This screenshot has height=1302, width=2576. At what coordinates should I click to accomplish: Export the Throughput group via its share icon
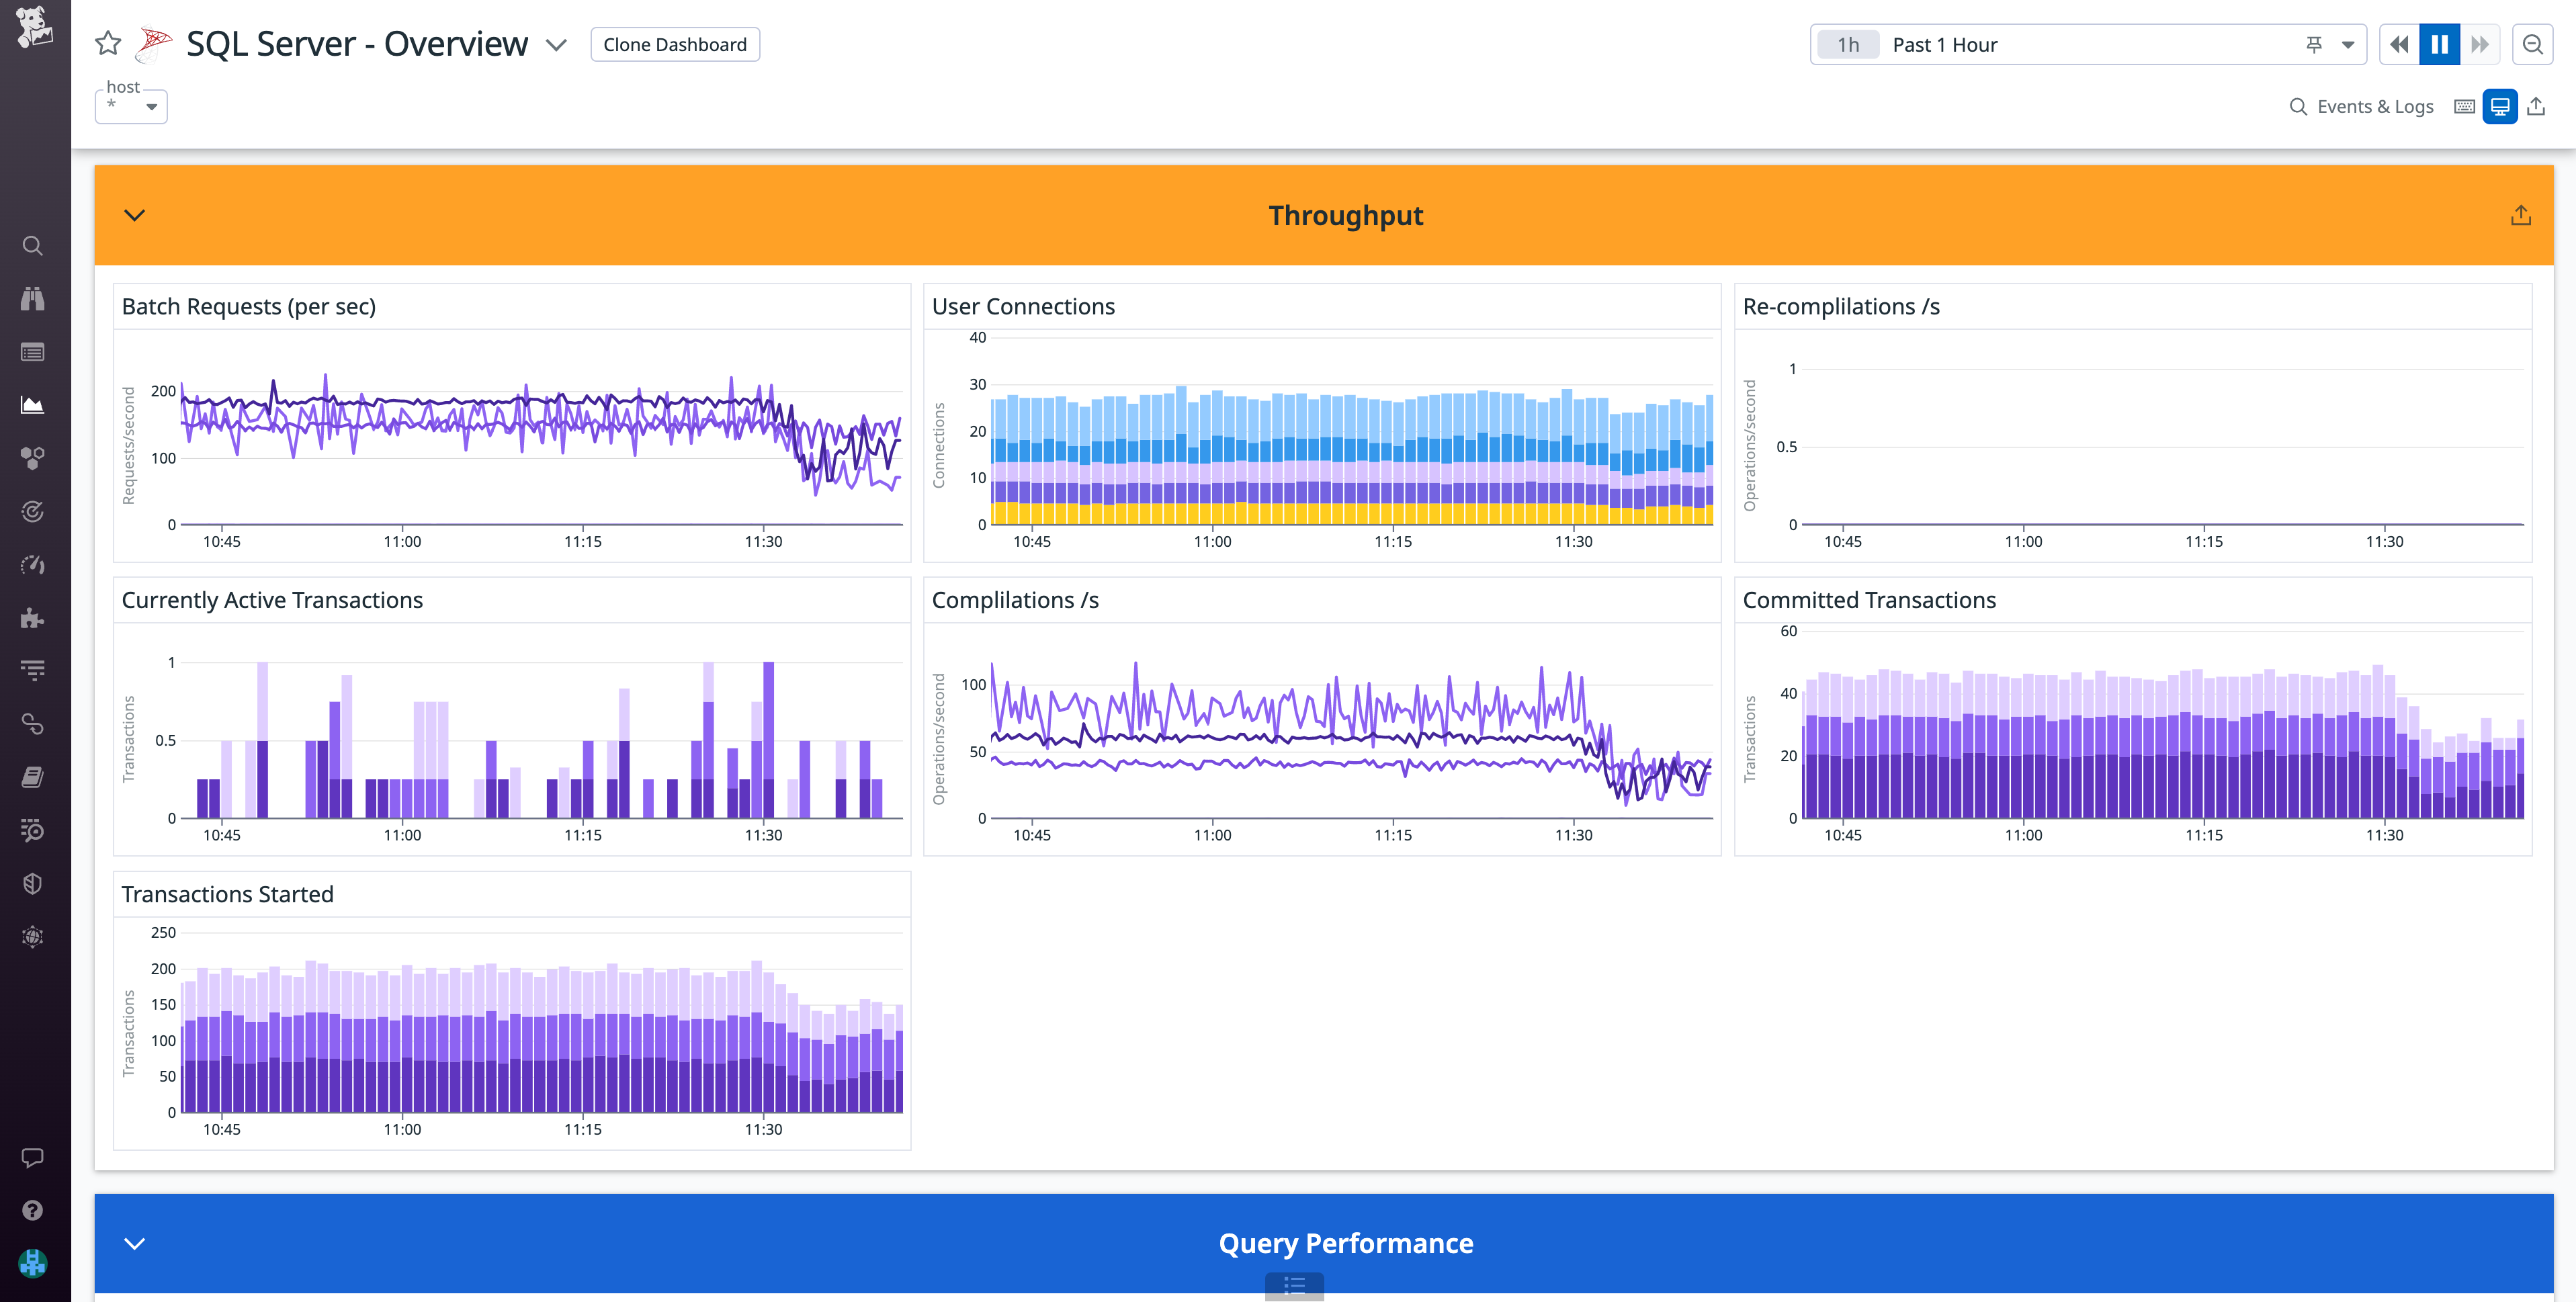click(x=2520, y=214)
